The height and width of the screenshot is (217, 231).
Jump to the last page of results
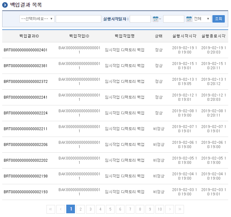coord(180,209)
